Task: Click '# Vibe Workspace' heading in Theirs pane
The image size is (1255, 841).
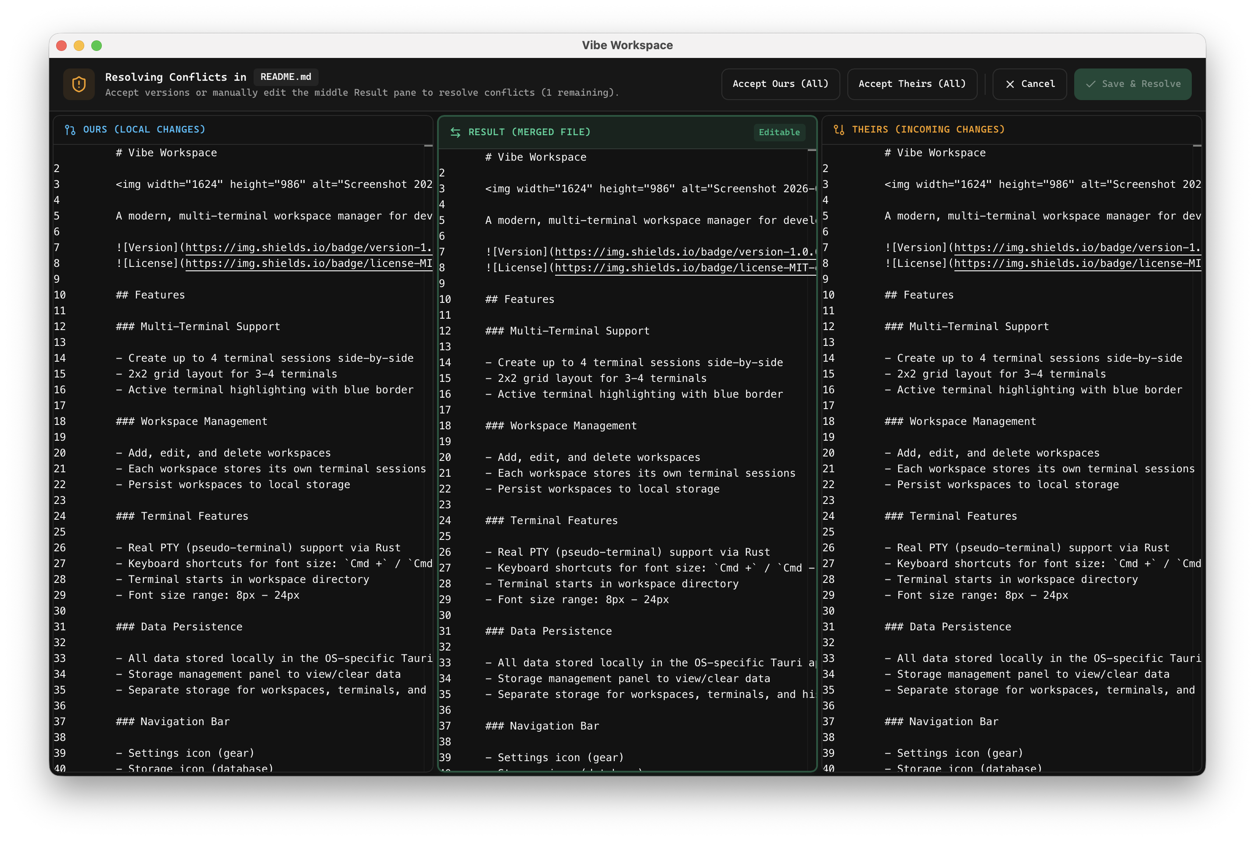Action: click(x=935, y=153)
